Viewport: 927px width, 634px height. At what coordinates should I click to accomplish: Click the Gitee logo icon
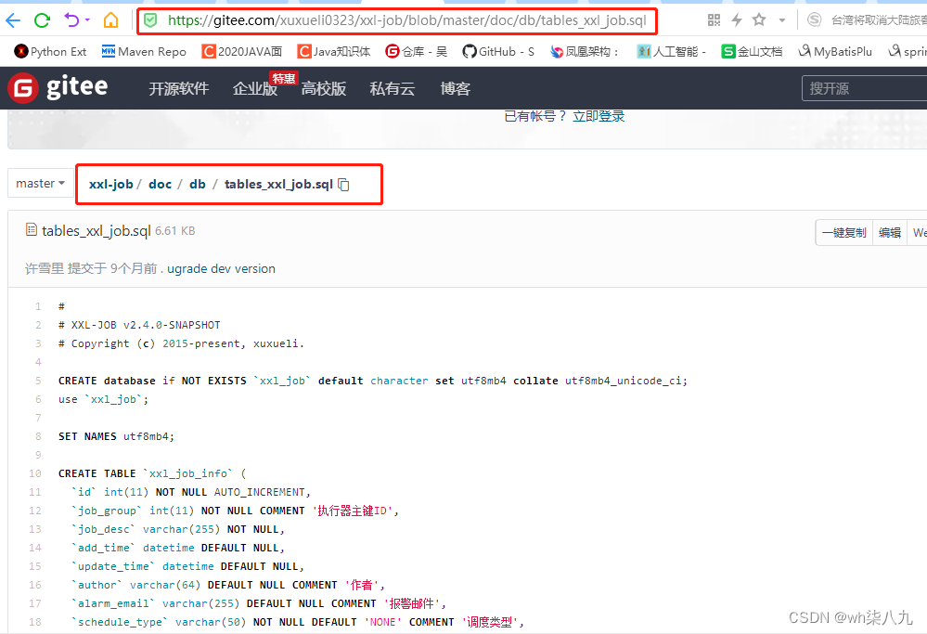(x=21, y=87)
